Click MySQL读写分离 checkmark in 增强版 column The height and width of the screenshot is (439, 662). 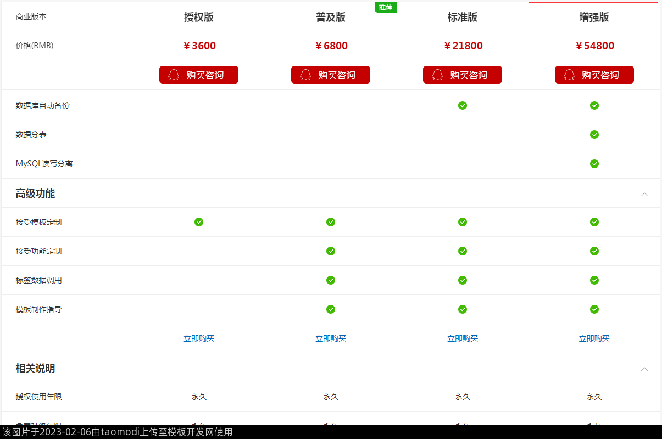pos(594,164)
